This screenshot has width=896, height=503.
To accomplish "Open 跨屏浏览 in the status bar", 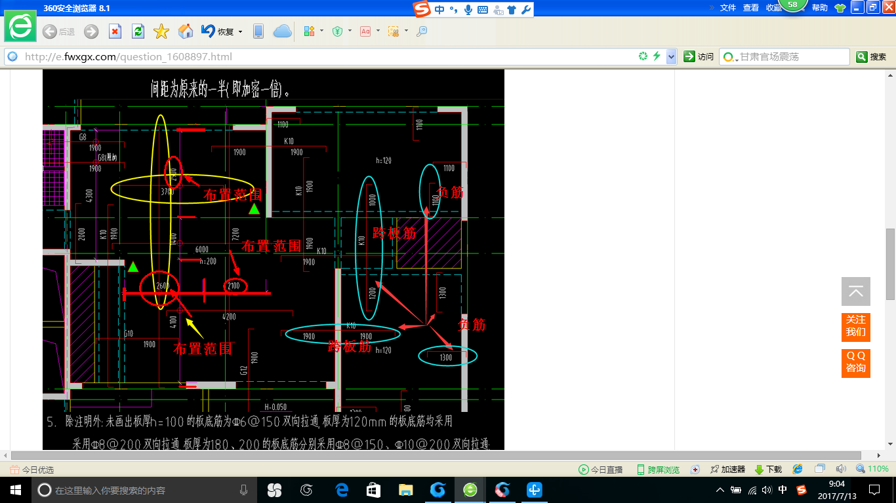I will pyautogui.click(x=659, y=470).
